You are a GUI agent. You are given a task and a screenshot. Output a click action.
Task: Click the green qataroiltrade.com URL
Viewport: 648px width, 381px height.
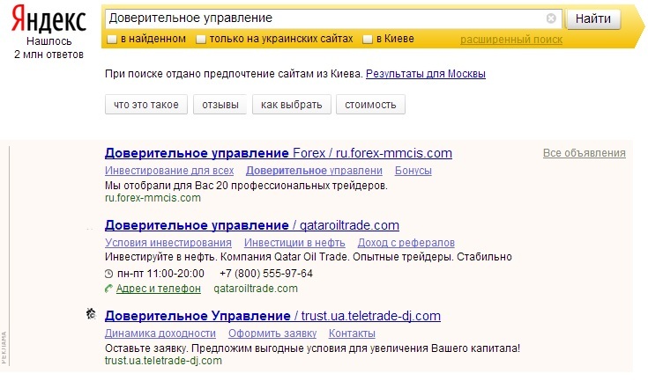[256, 289]
